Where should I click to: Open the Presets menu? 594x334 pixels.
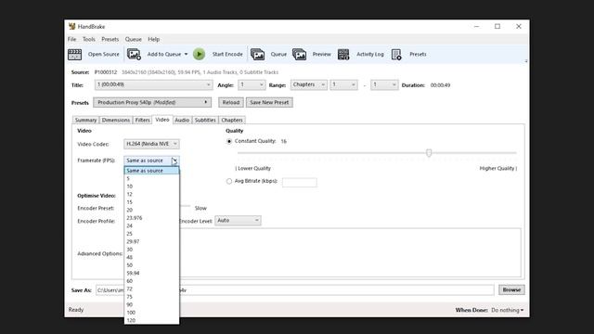[110, 39]
